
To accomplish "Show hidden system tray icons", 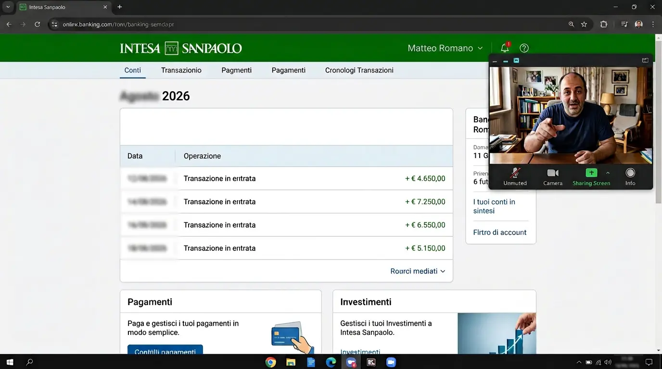I will point(579,362).
